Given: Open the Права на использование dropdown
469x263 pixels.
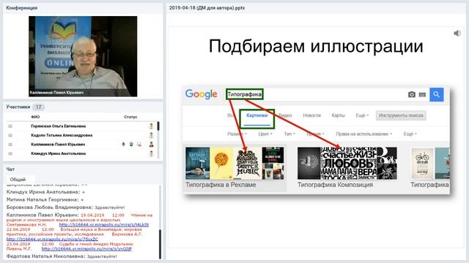Looking at the screenshot, I should tap(363, 134).
